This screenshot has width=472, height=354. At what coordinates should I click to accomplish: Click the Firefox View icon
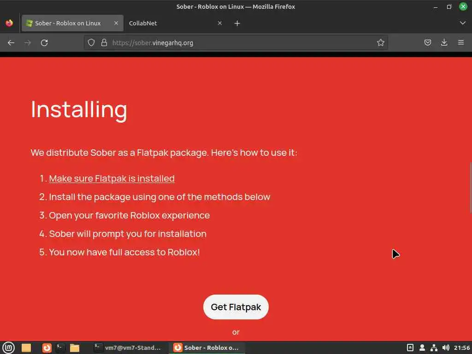tap(9, 23)
